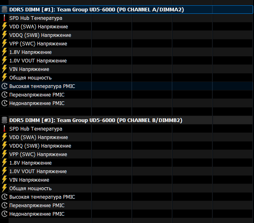Image resolution: width=254 pixels, height=223 pixels.
Task: Select Общая мощность under DIMM #1
Action: coord(31,78)
